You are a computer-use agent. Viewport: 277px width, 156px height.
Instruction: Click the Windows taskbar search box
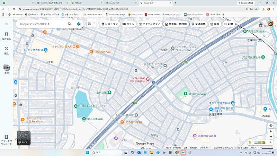(107, 153)
